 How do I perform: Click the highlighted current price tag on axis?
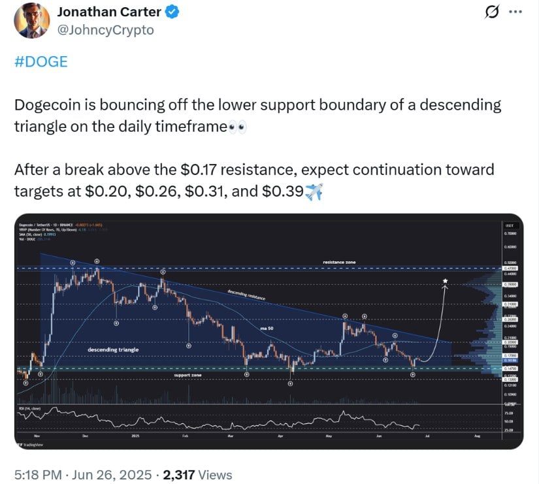click(510, 361)
